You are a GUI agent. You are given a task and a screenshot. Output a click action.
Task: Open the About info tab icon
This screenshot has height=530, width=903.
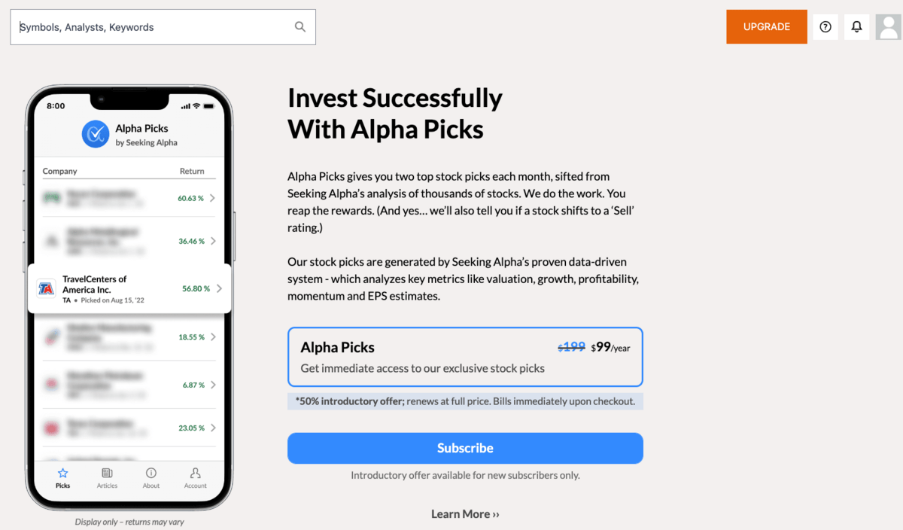pos(151,473)
